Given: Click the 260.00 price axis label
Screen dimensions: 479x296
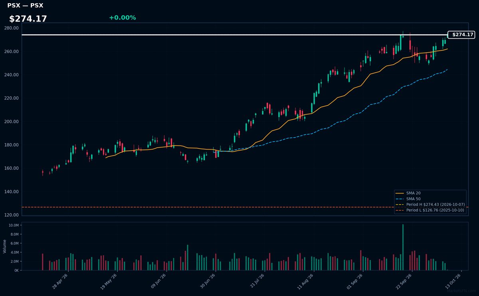Looking at the screenshot, I should [11, 51].
